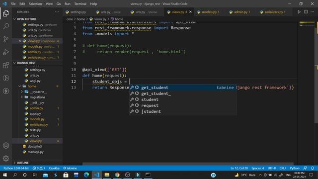Choose the request autocomplete suggestion
This screenshot has height=179, width=318.
click(183, 105)
